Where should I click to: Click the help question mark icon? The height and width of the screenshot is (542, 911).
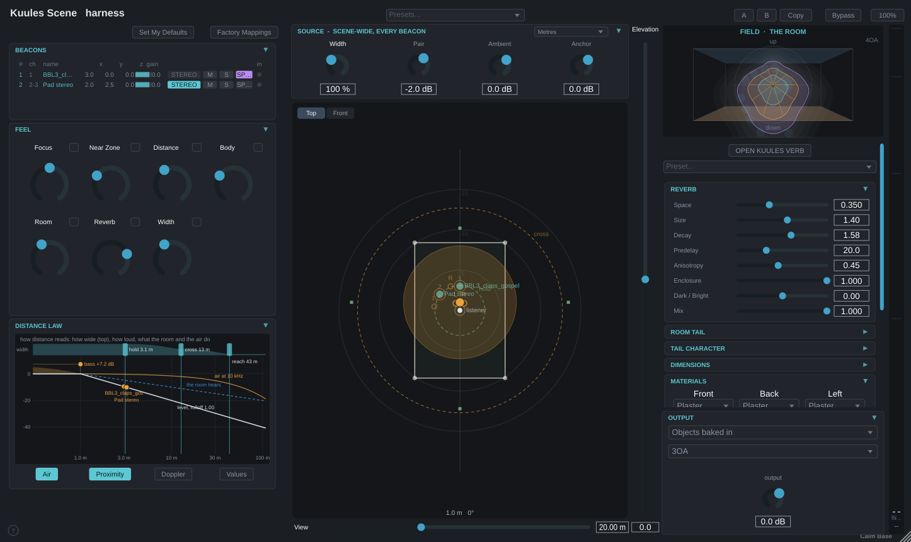pyautogui.click(x=13, y=530)
